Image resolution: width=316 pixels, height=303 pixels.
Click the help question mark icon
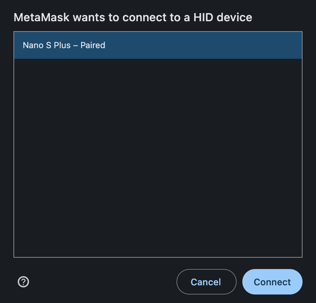(x=23, y=282)
